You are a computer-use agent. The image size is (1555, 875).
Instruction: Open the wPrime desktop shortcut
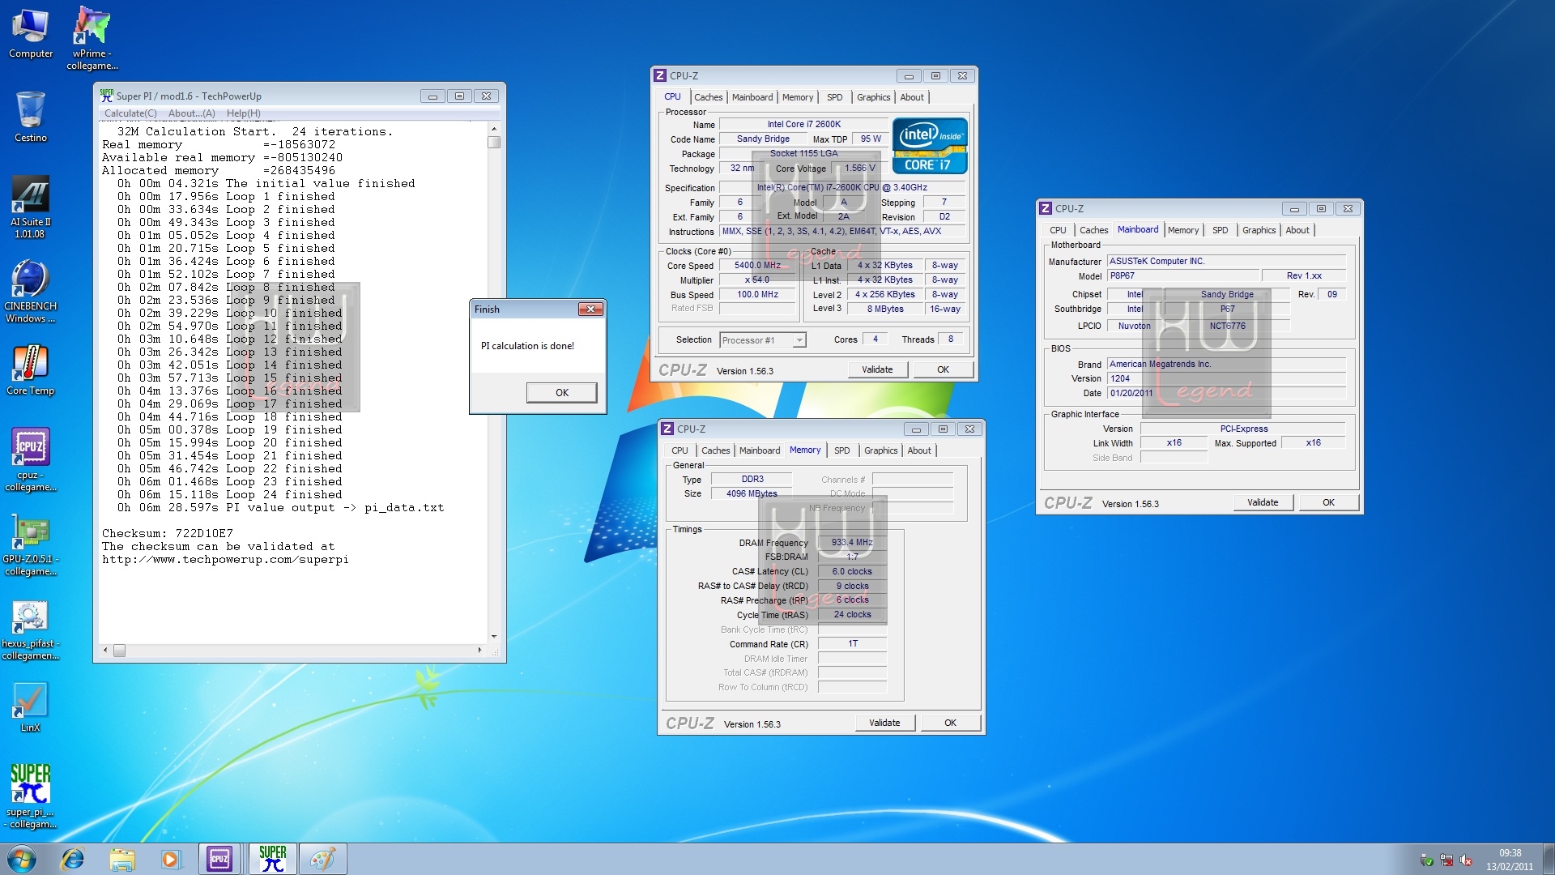[92, 39]
